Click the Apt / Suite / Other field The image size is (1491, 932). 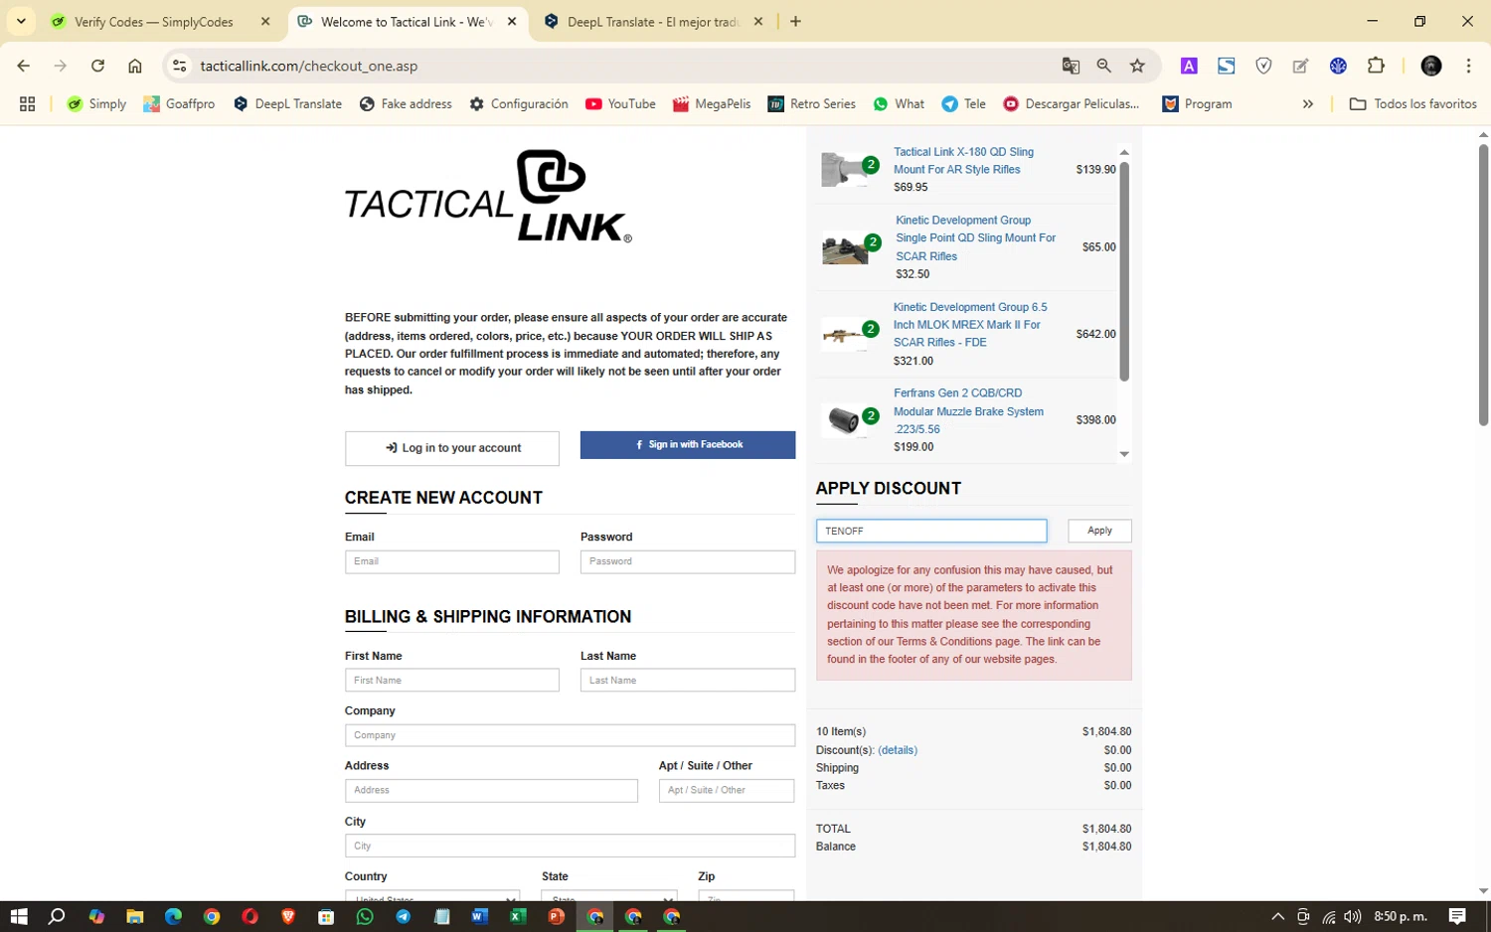[x=727, y=790]
